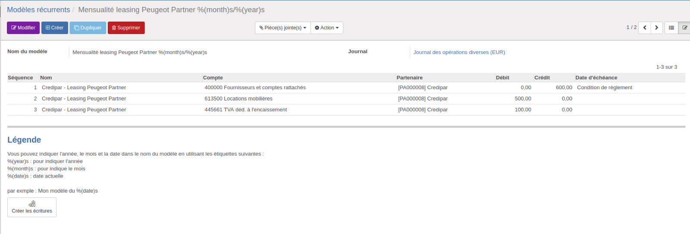Screen dimensions: 690x234
Task: Go to previous record arrow
Action: coord(645,28)
